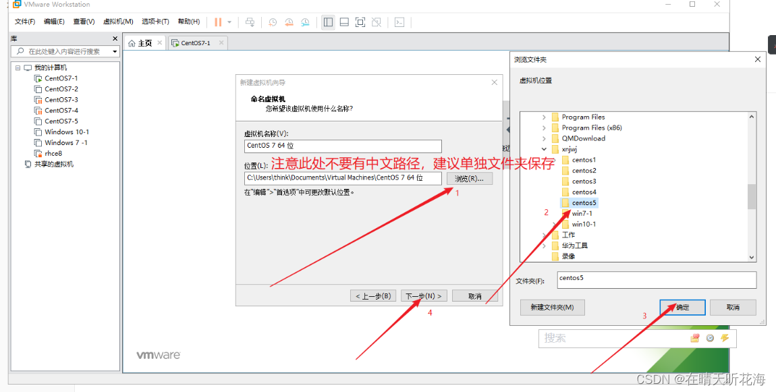Viewport: 776px width, 392px height.
Task: Open the 虚拟机(M) menu
Action: 118,22
